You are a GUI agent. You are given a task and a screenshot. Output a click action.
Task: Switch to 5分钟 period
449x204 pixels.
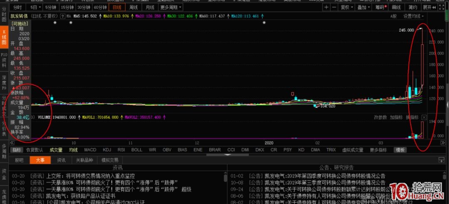[x=51, y=7]
